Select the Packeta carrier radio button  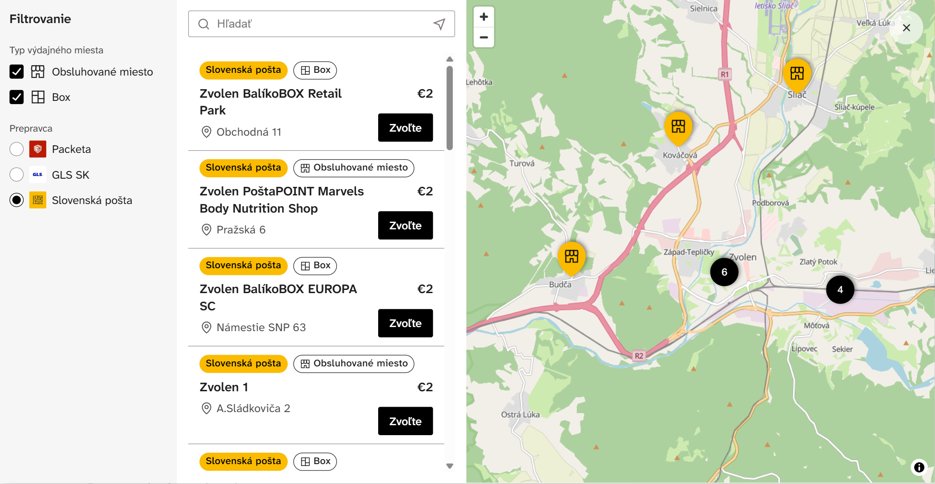pyautogui.click(x=17, y=149)
